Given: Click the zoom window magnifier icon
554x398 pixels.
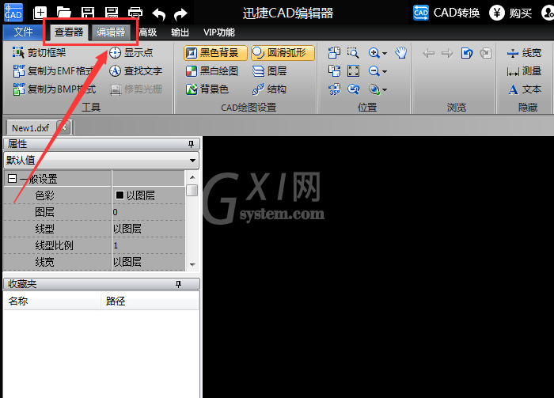Looking at the screenshot, I should (x=353, y=53).
